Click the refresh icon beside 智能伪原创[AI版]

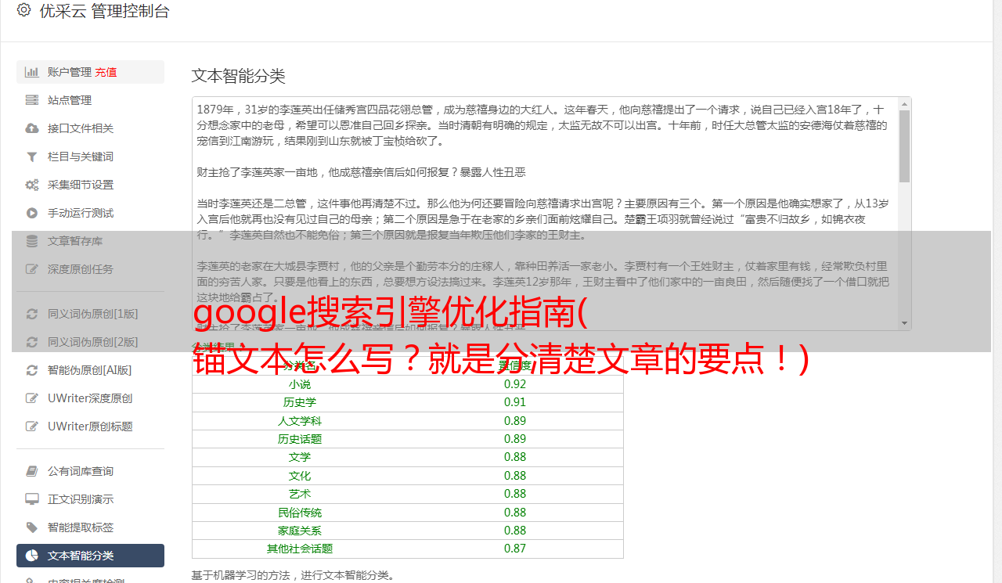tap(32, 370)
